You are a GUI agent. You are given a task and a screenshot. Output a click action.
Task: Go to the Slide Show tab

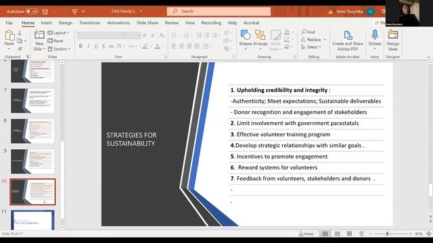[x=147, y=23]
